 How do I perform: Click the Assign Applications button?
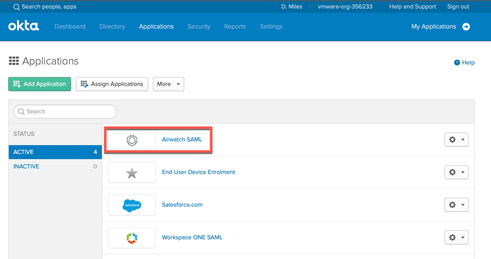tap(112, 84)
